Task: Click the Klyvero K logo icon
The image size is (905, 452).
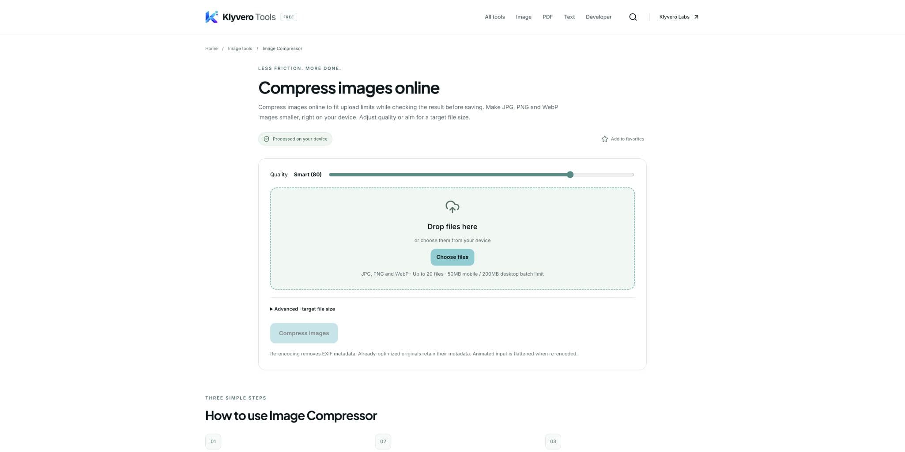Action: (211, 17)
